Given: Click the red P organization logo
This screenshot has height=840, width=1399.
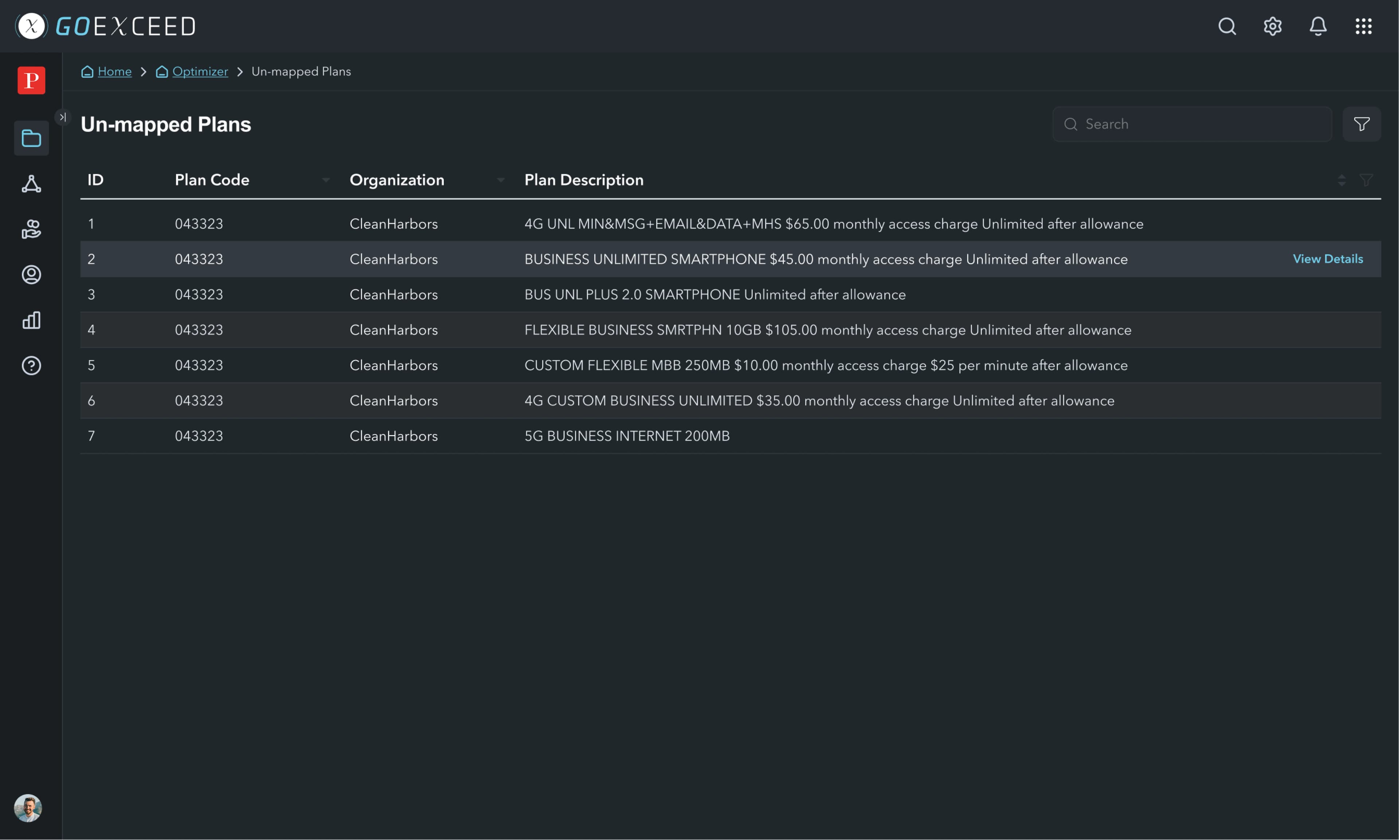Looking at the screenshot, I should click(x=31, y=81).
